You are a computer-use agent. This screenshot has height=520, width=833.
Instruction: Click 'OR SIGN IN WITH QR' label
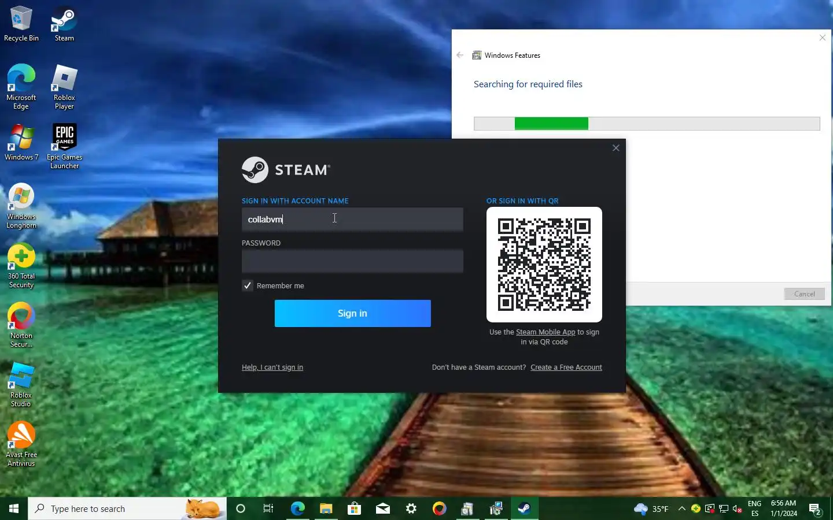coord(522,201)
